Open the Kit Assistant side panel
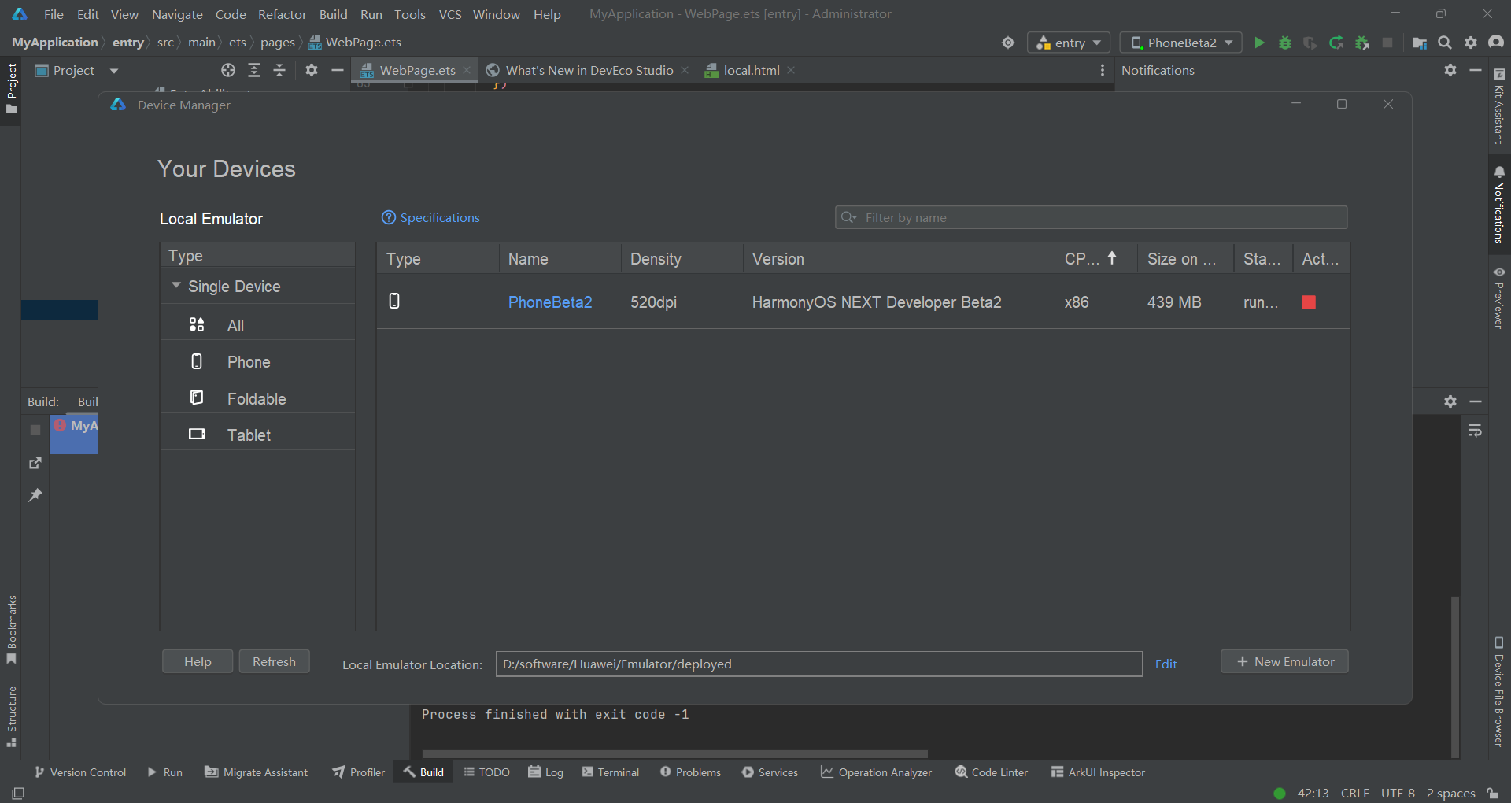 [x=1499, y=106]
